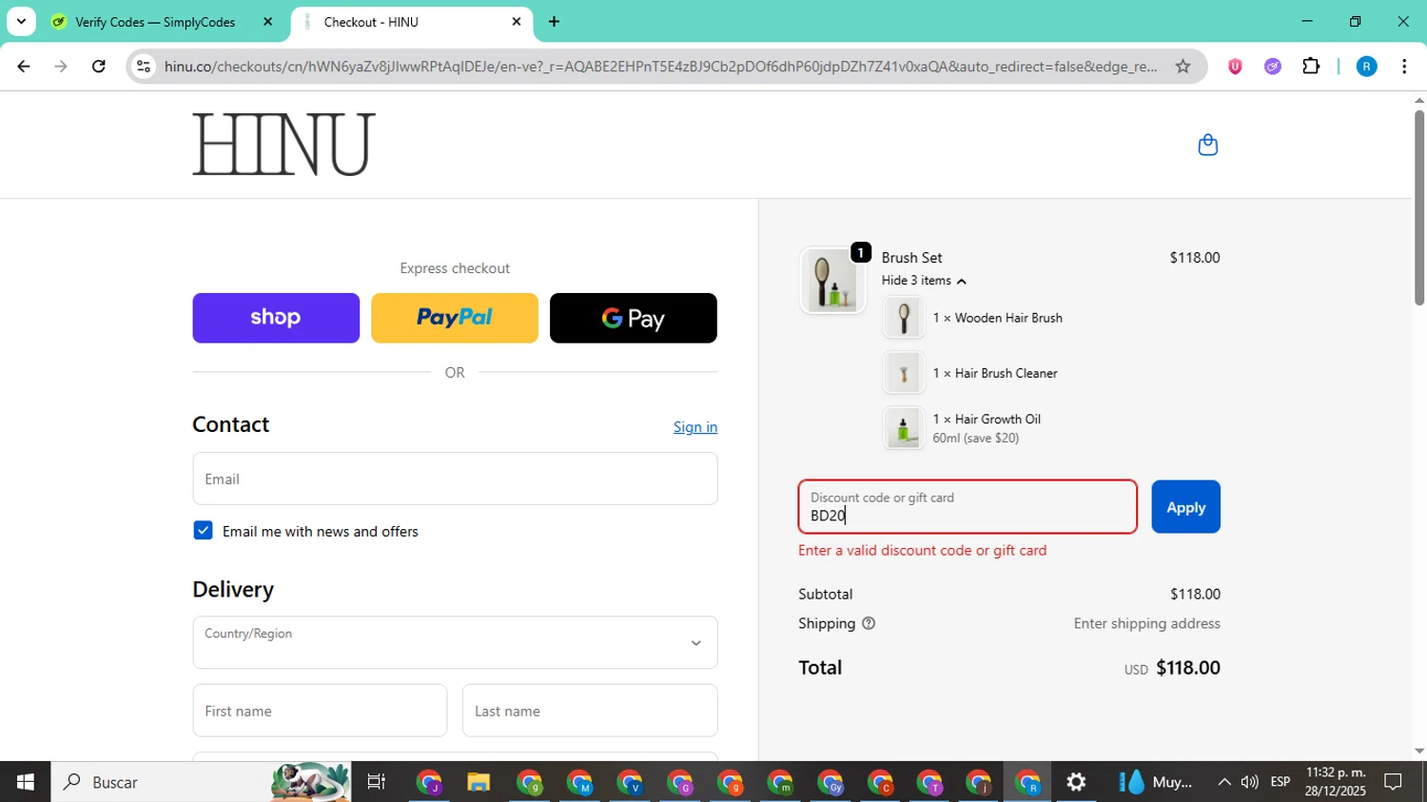Apply the discount code
Viewport: 1427px width, 802px height.
click(1185, 507)
